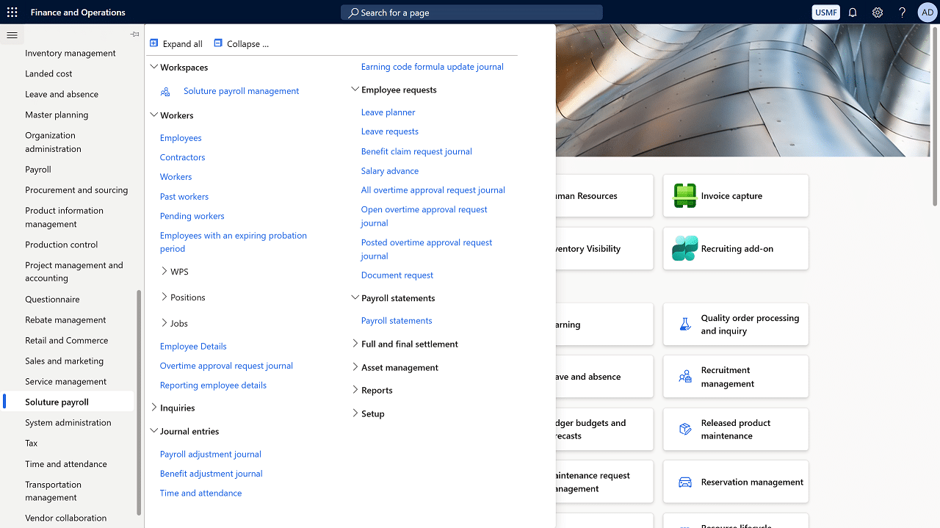Open All overtime approval request journal
Viewport: 940px width, 528px height.
[x=433, y=190]
